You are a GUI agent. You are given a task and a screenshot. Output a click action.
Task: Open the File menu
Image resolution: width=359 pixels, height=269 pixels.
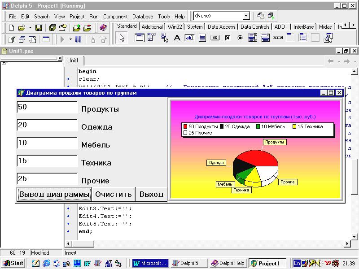coord(13,17)
